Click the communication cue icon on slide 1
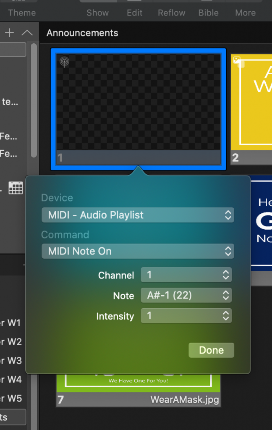This screenshot has height=430, width=272. [65, 62]
